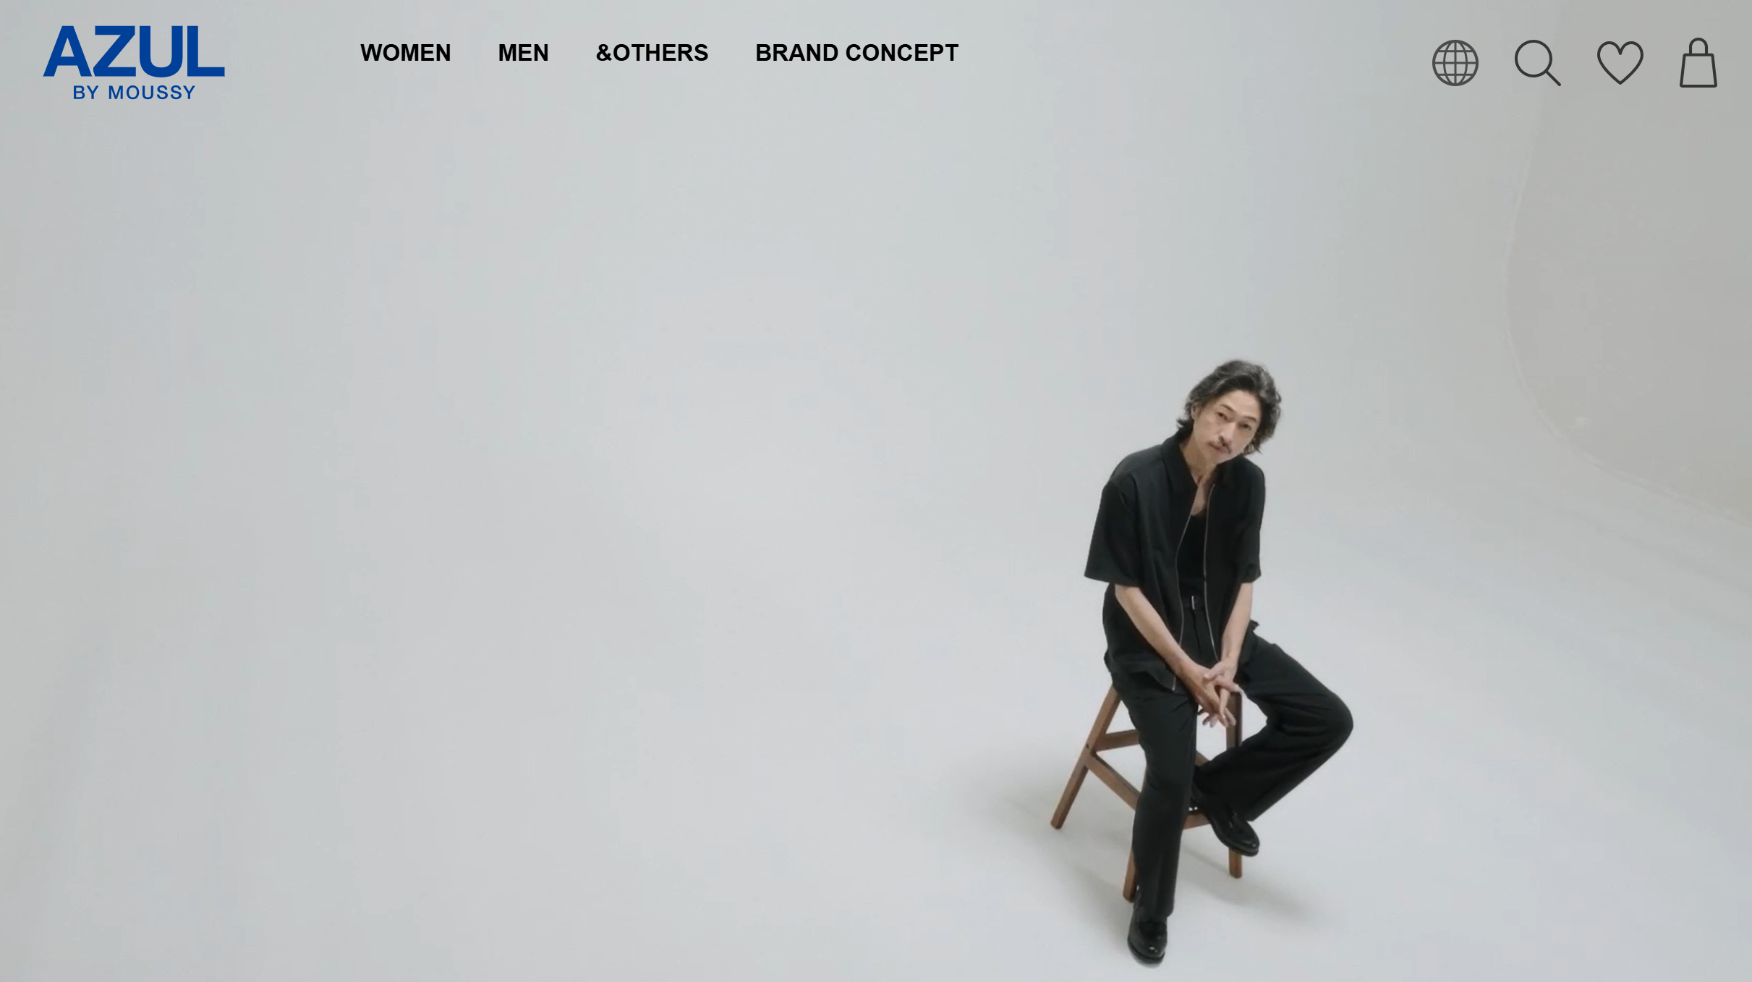The height and width of the screenshot is (982, 1752).
Task: Expand the &OTHERS navigation item
Action: click(x=652, y=53)
